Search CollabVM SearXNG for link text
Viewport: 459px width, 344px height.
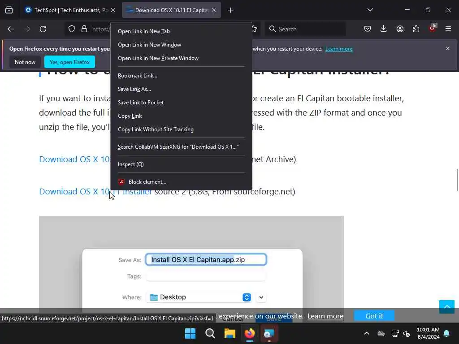[181, 147]
